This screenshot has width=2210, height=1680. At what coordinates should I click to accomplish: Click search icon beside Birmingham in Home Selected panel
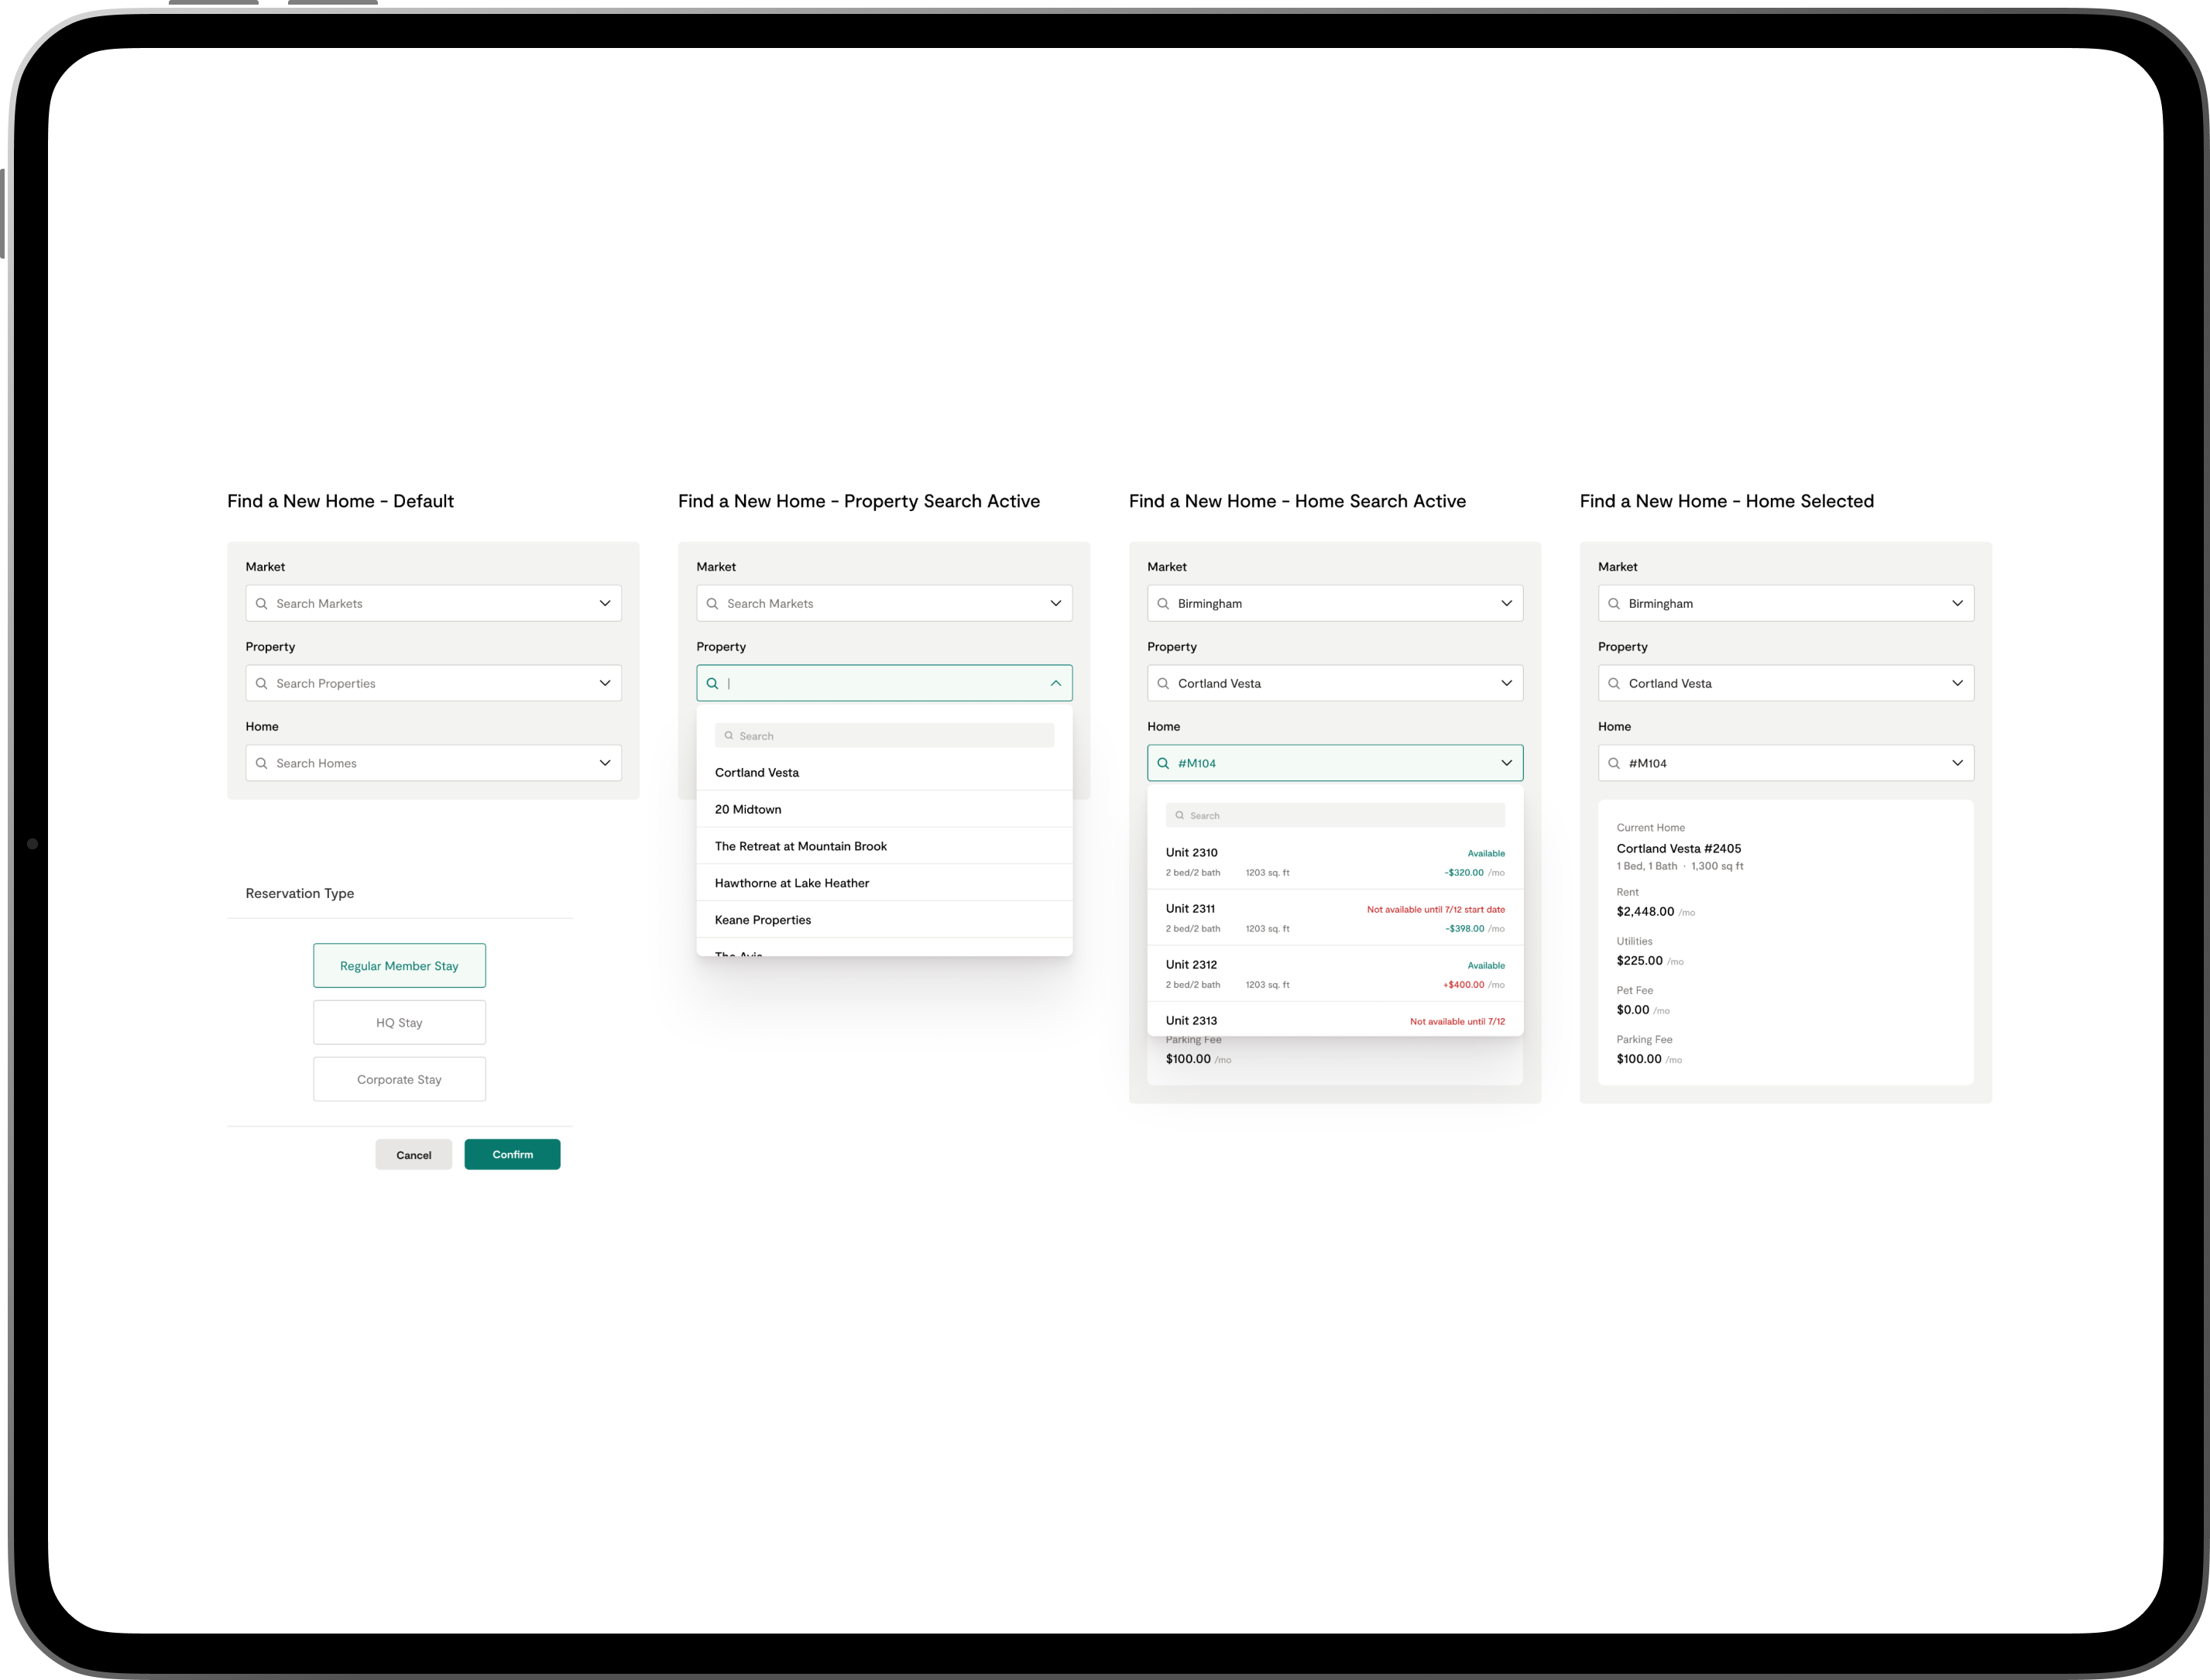[1614, 603]
